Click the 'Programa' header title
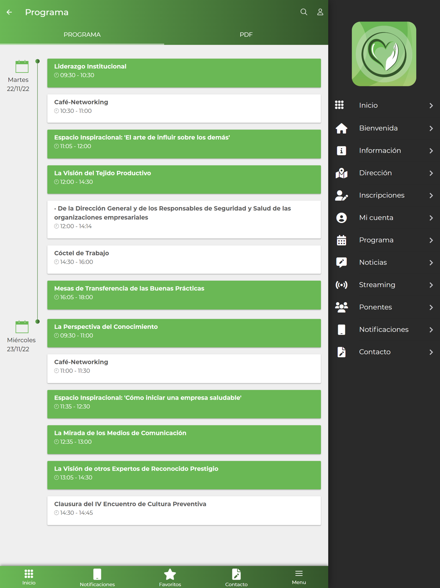The height and width of the screenshot is (588, 440). [x=47, y=12]
